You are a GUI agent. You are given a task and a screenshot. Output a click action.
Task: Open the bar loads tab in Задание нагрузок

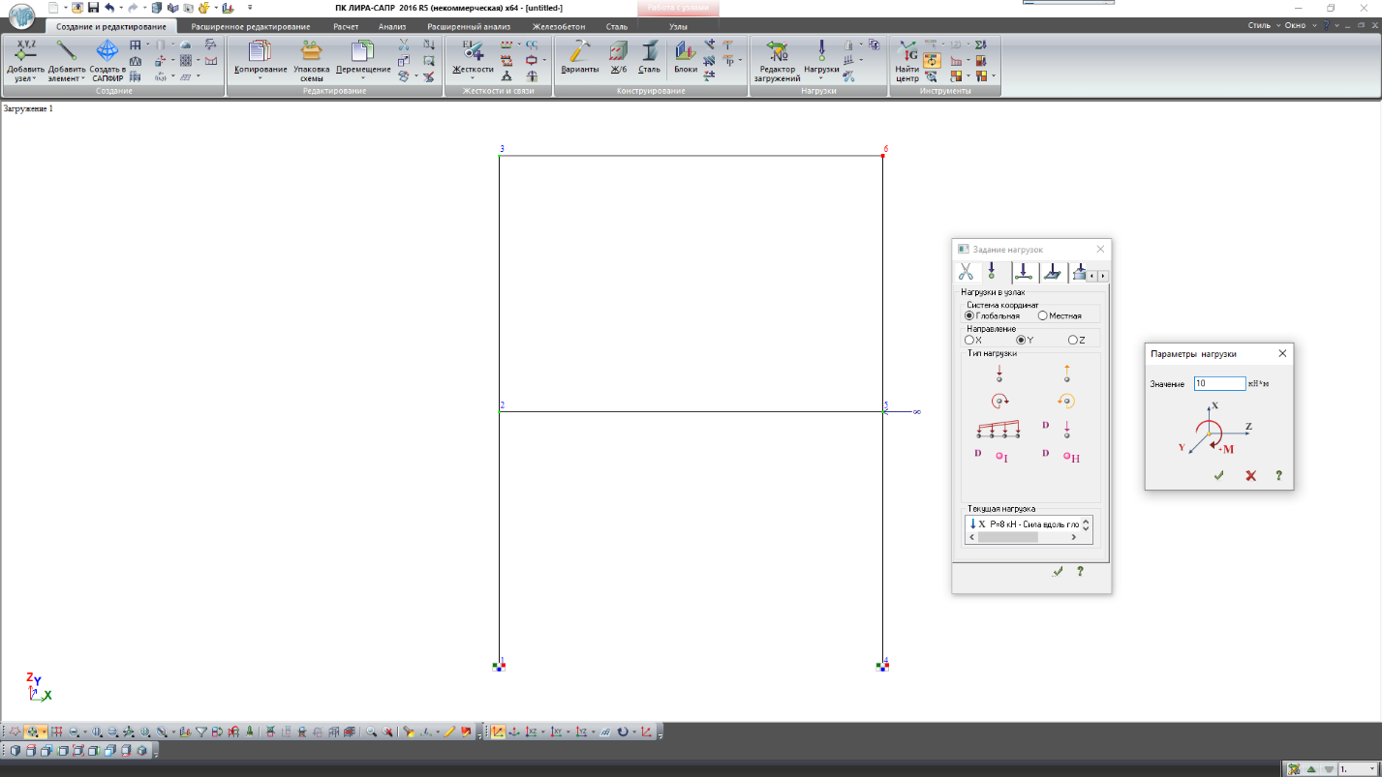pos(1024,273)
